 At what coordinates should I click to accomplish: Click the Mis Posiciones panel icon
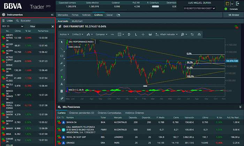tap(59, 107)
